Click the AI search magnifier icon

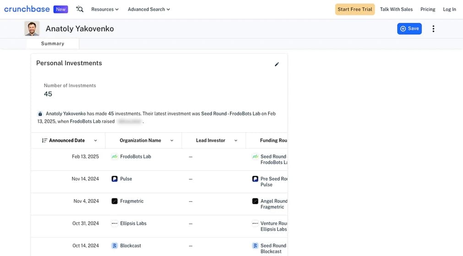(x=80, y=9)
